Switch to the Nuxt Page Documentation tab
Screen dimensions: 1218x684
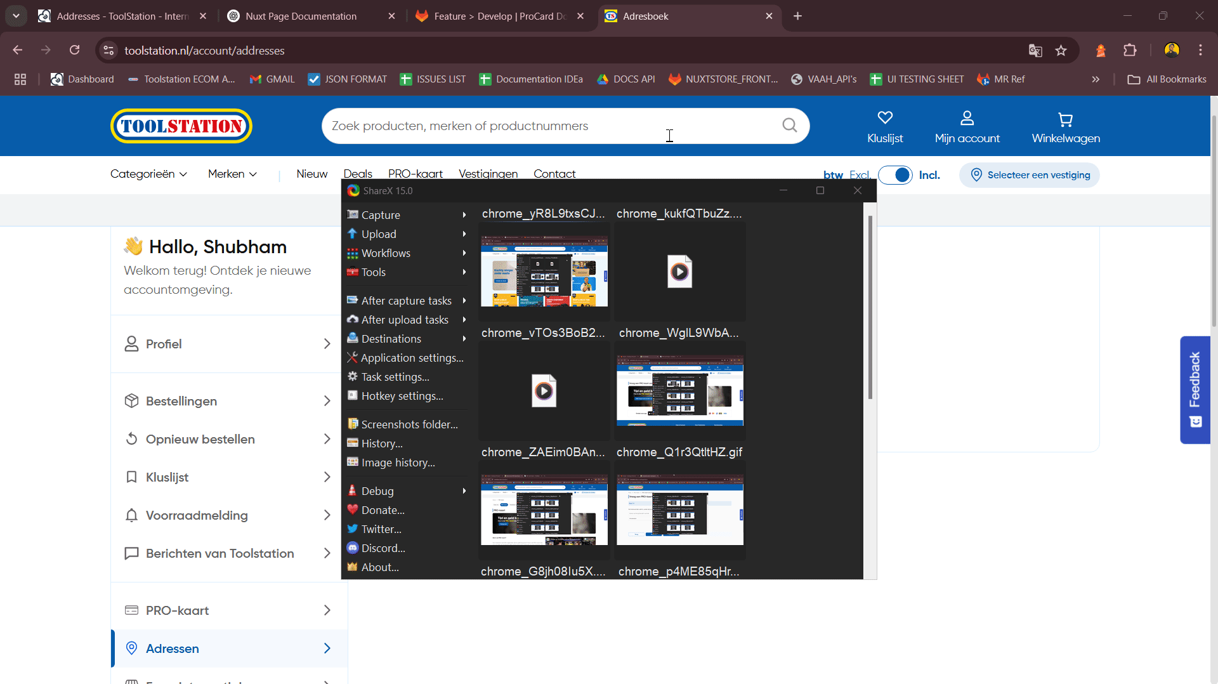301,16
